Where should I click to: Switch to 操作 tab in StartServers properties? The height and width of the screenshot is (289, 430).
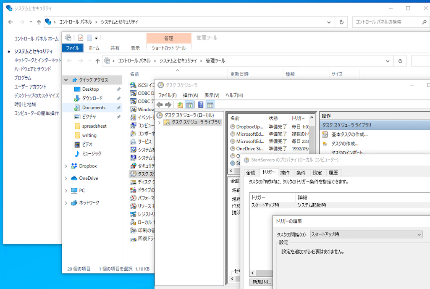click(x=285, y=173)
